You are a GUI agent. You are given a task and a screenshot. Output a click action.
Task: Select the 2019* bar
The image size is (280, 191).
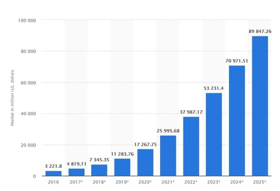pos(122,167)
